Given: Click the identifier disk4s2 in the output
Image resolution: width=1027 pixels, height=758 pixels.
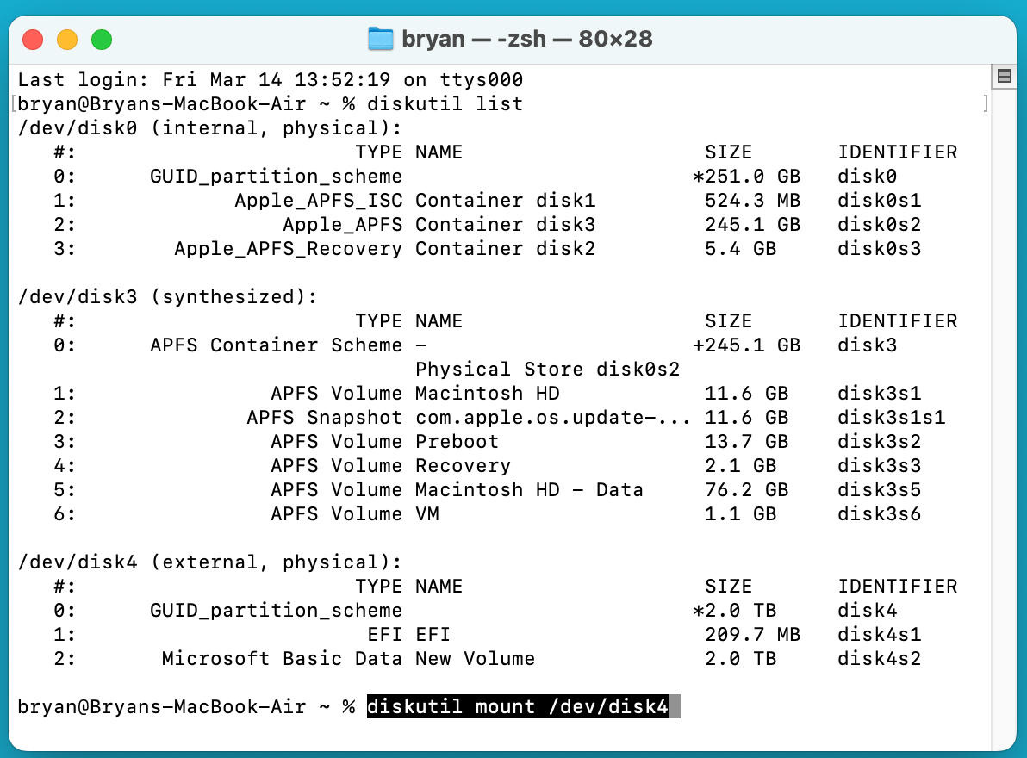Looking at the screenshot, I should pos(879,658).
